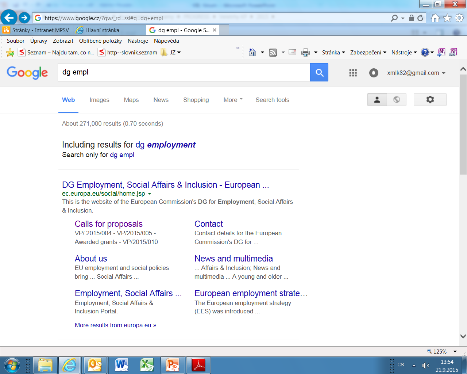Select the Images search tab

[99, 100]
